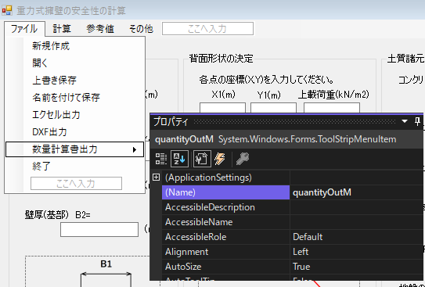Image resolution: width=425 pixels, height=287 pixels.
Task: Click the 壁厚(基部) B2 input field
Action: coord(99,230)
